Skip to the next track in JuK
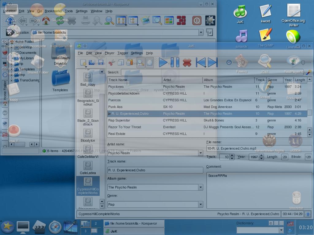314x235 pixels. pos(213,62)
